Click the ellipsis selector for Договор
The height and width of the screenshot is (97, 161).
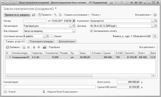[x=153, y=26]
